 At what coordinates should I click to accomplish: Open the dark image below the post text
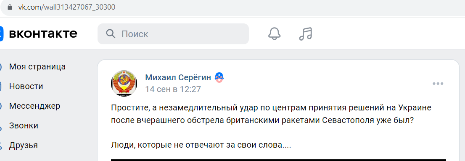(x=278, y=160)
